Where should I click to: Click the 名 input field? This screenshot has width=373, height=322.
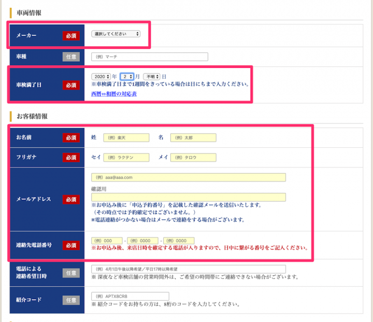click(x=193, y=137)
